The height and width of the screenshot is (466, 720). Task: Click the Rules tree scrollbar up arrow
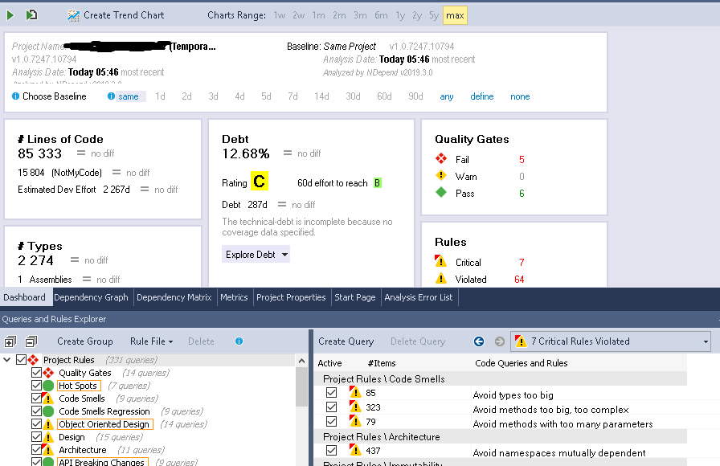tap(301, 361)
